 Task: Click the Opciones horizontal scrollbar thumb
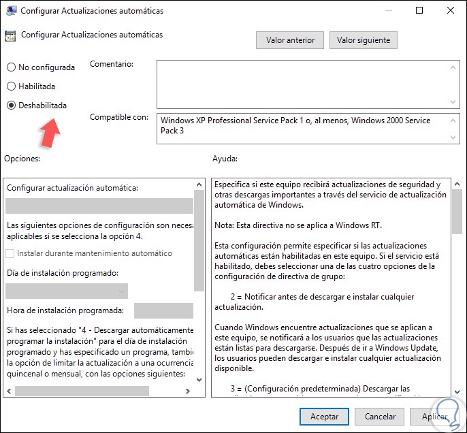tap(82, 391)
